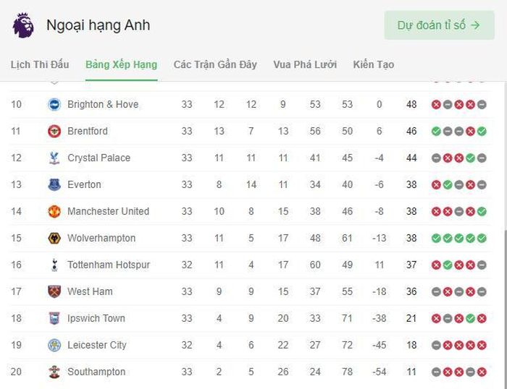This screenshot has height=389, width=507.
Task: Select the Kiến Tạo tab
Action: tap(374, 64)
